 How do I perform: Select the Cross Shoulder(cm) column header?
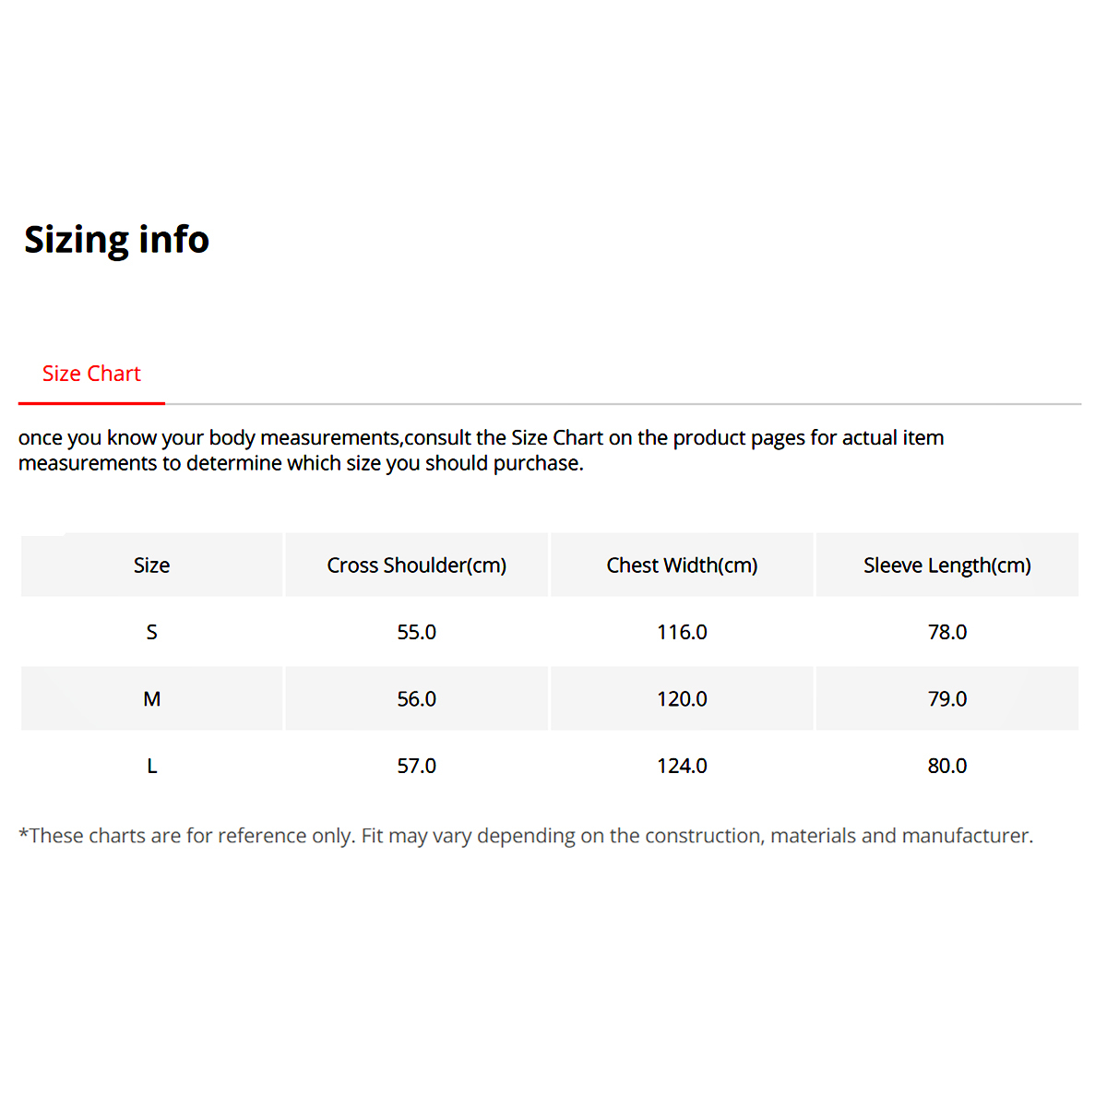(417, 565)
